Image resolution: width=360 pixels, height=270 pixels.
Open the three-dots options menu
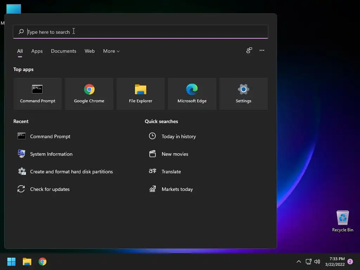point(262,50)
